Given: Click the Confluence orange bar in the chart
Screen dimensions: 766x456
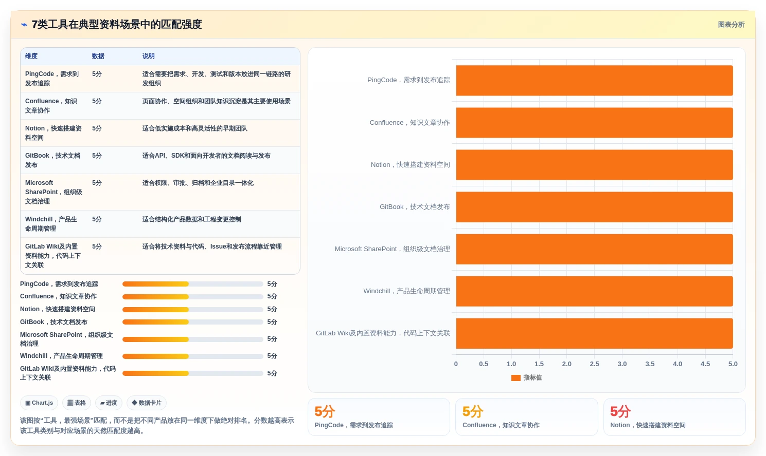Looking at the screenshot, I should click(x=594, y=123).
